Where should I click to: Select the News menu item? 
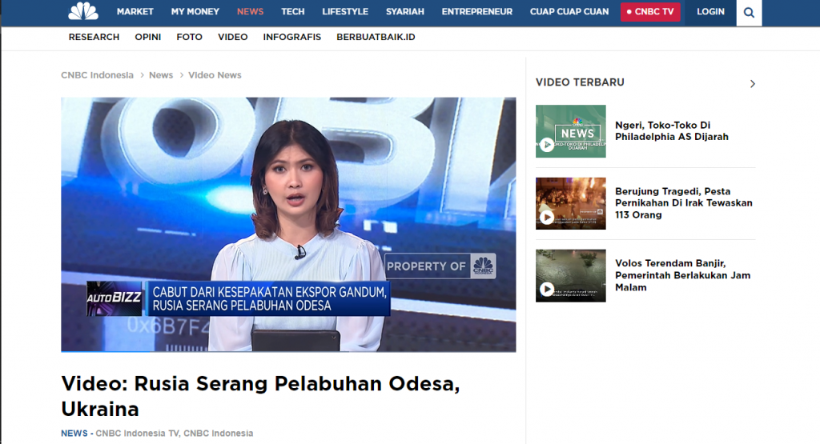click(x=250, y=11)
